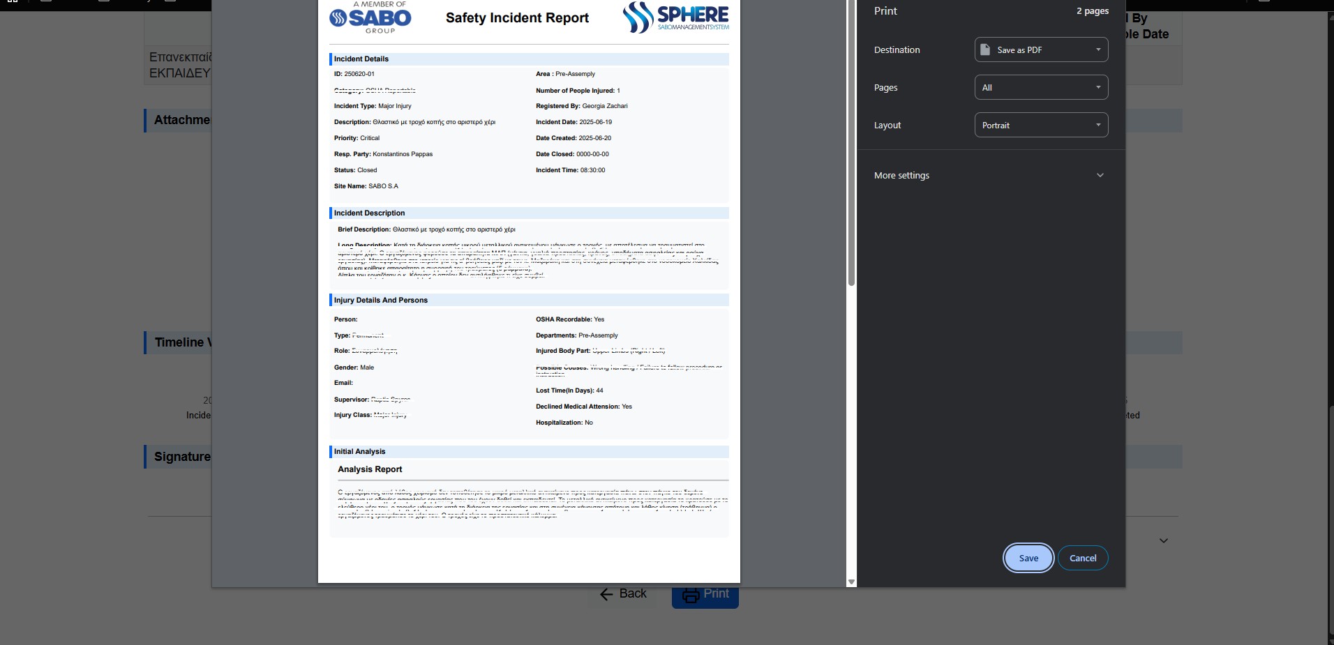Click "Lost Time(In Days): 44"
Viewport: 1334px width, 645px height.
(x=569, y=390)
